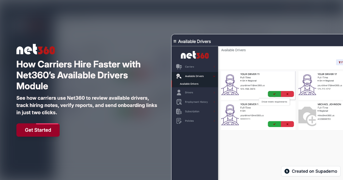Image resolution: width=343 pixels, height=180 pixels.
Task: Expand the Subscription menu chevron
Action: 214,111
